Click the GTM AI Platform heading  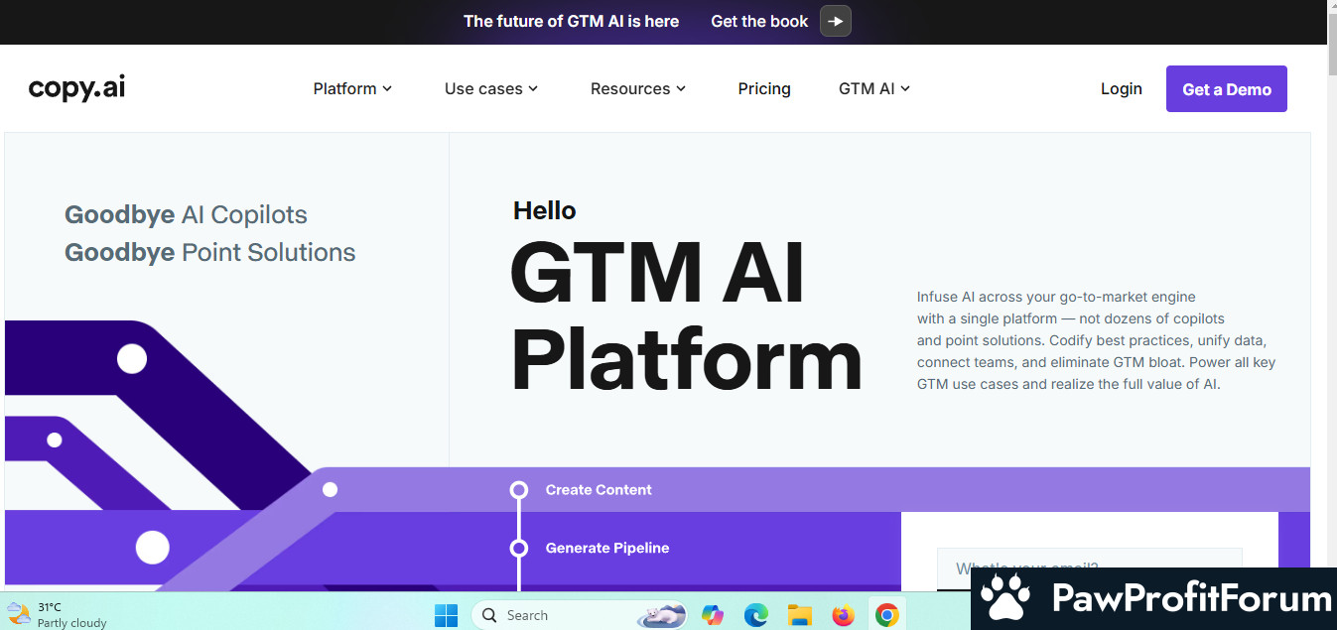pyautogui.click(x=686, y=316)
